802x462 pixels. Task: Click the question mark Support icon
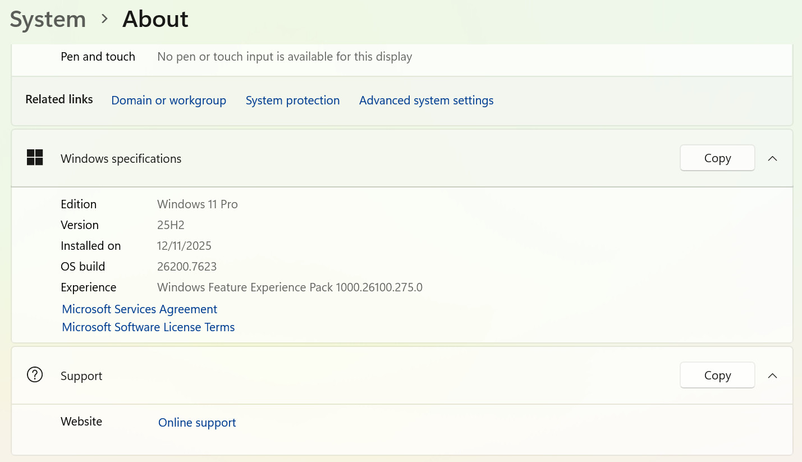(x=35, y=375)
